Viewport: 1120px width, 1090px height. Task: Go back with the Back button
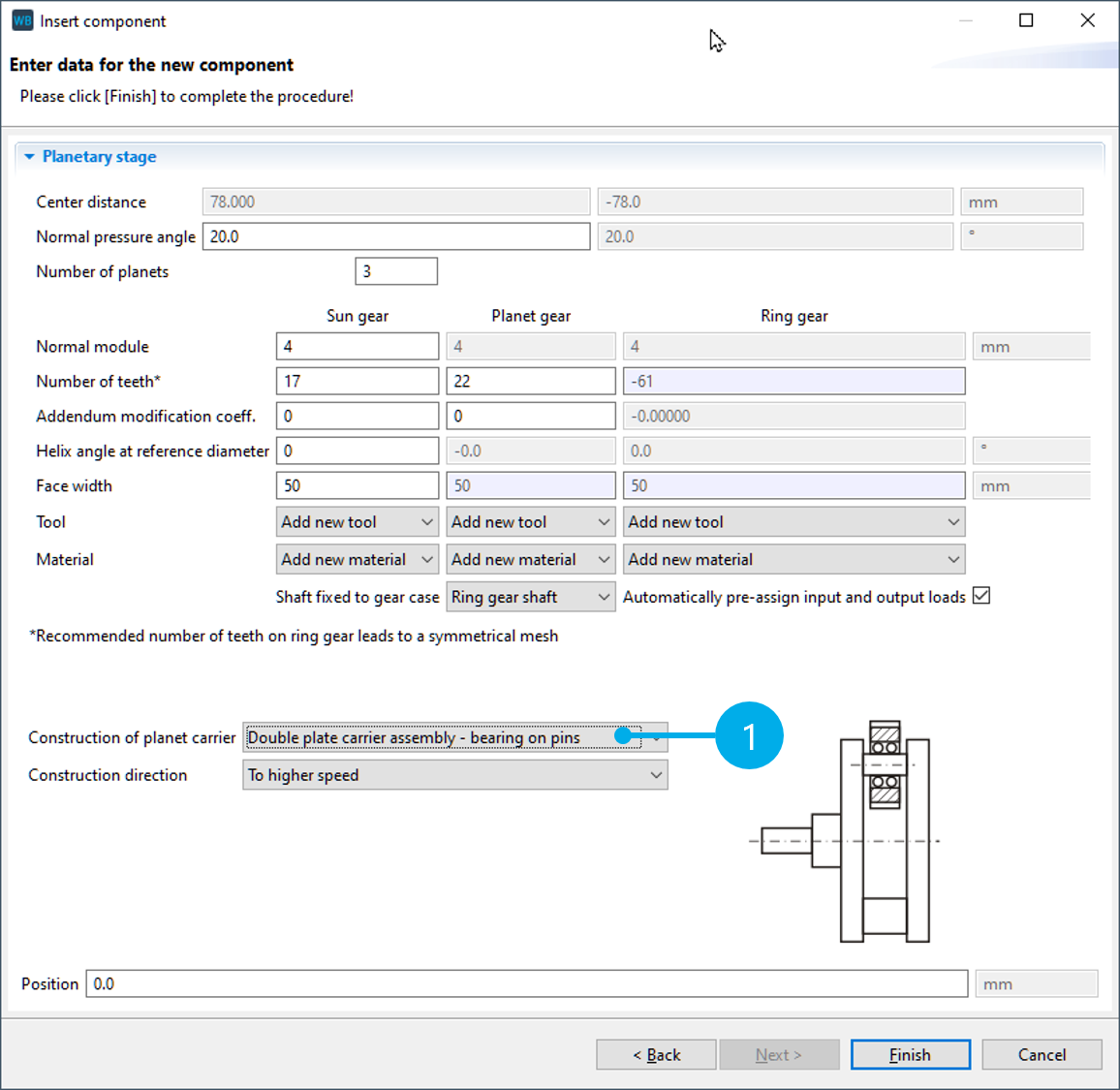656,1054
